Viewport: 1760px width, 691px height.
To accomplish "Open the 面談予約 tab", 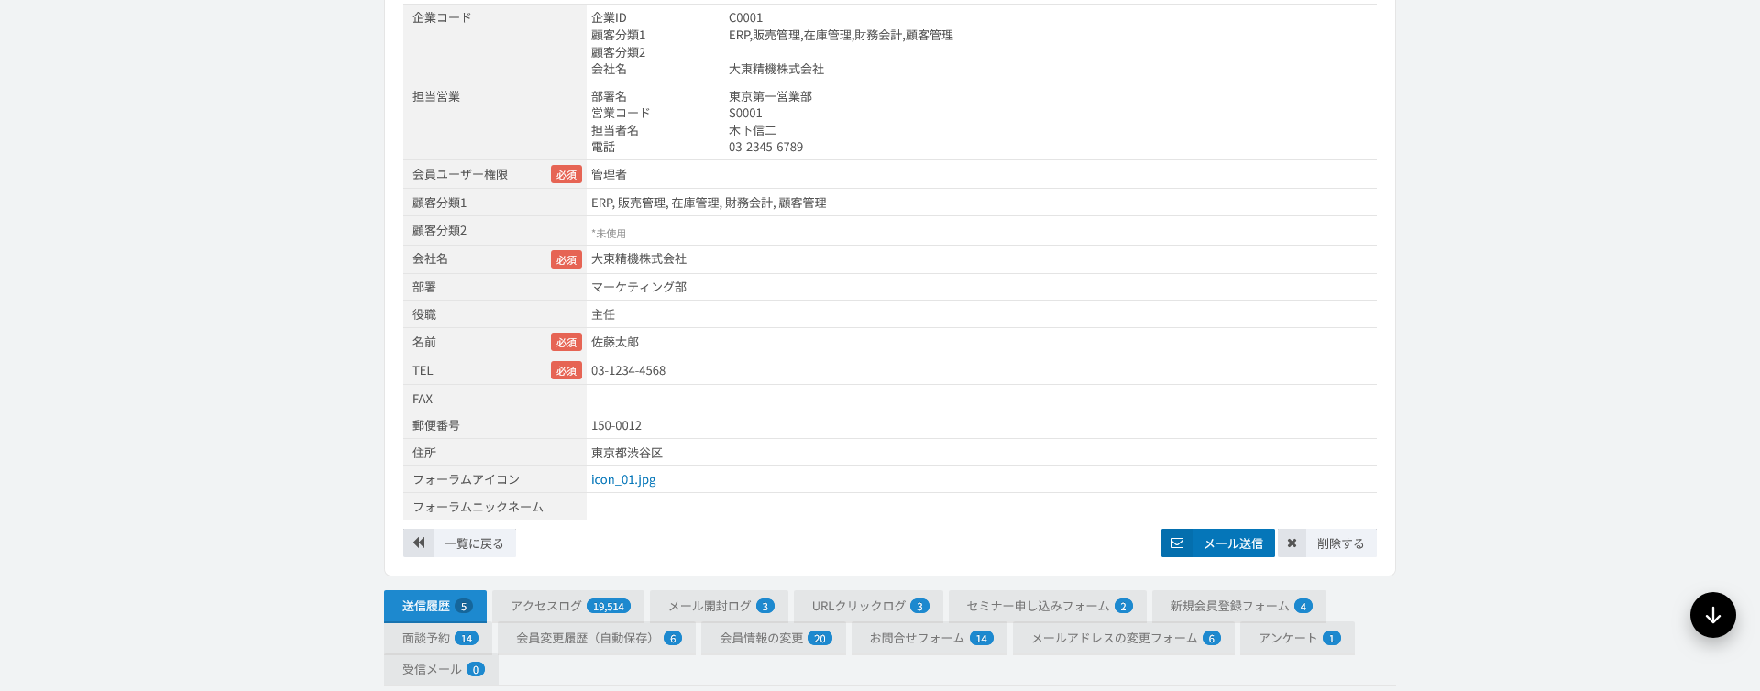I will pos(438,638).
